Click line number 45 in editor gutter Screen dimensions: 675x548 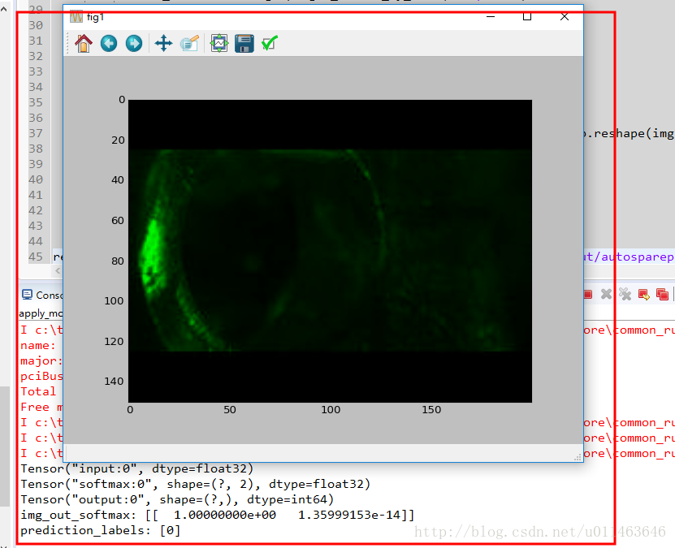(x=36, y=257)
